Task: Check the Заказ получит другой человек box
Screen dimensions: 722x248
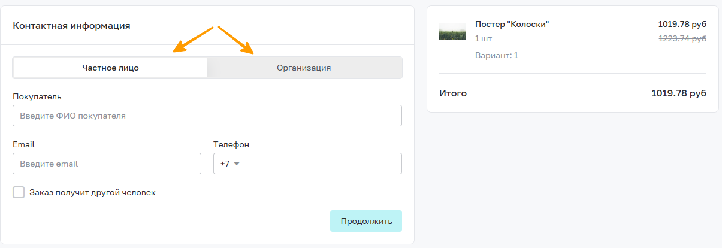Action: click(19, 192)
